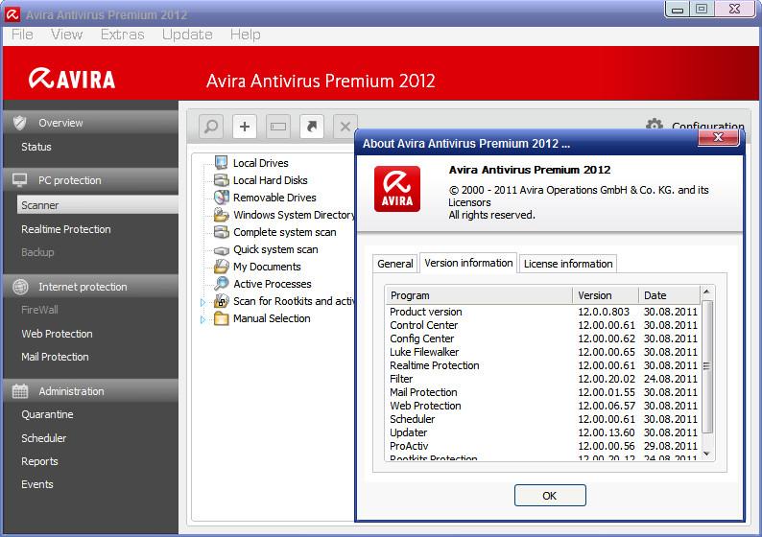The width and height of the screenshot is (762, 537).
Task: Select the Config Center row
Action: pyautogui.click(x=543, y=339)
